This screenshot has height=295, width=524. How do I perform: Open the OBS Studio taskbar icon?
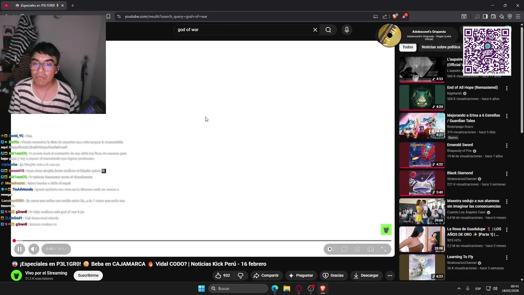[x=311, y=288]
